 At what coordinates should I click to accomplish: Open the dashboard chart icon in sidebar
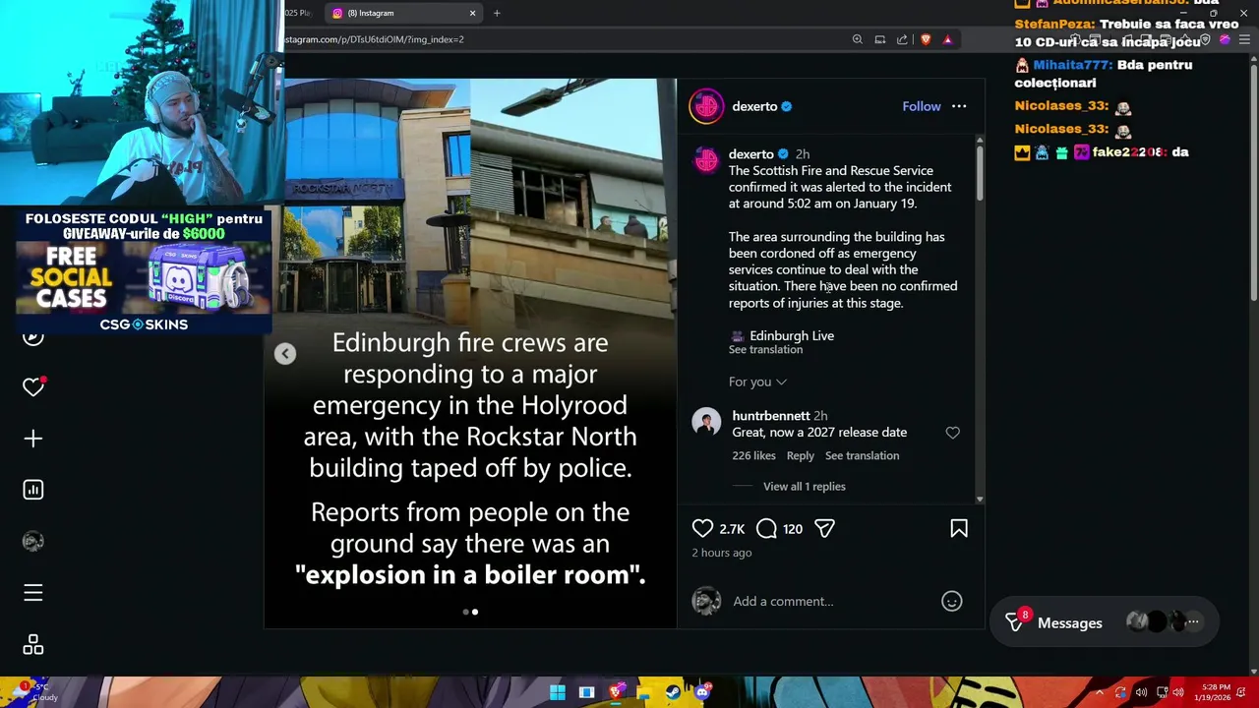pos(33,490)
